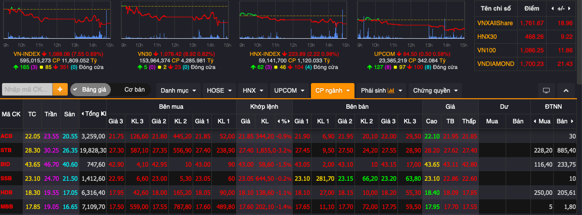Switch to Cơ bản view
This screenshot has width=582, height=215.
click(134, 90)
